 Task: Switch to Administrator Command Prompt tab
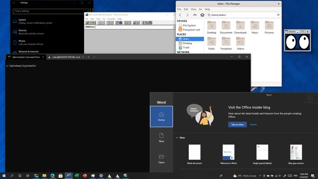click(x=26, y=57)
